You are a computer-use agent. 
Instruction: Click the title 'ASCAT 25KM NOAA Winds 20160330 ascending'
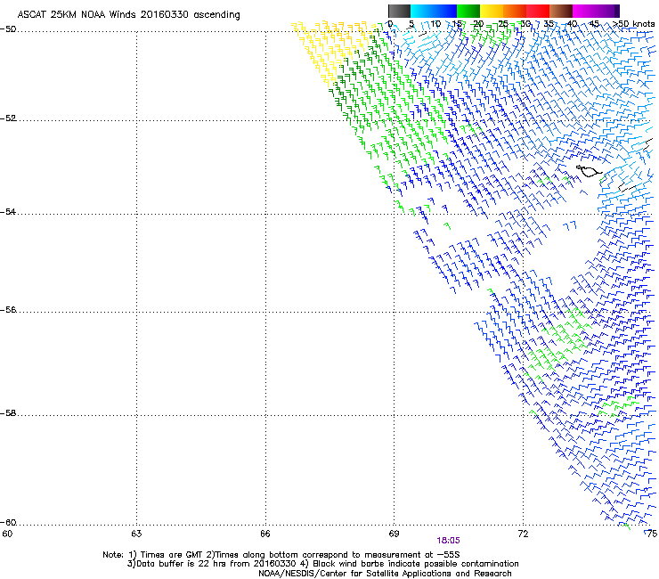pos(128,15)
